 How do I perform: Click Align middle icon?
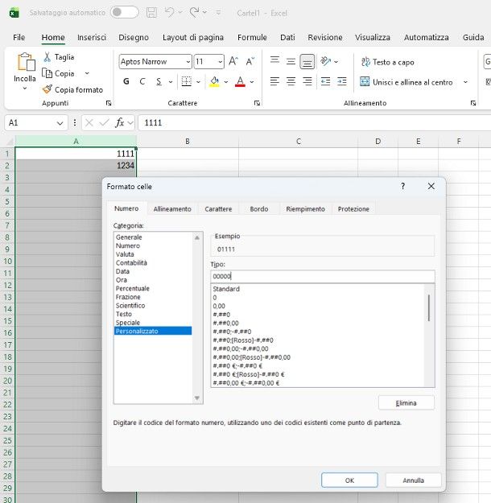click(291, 61)
